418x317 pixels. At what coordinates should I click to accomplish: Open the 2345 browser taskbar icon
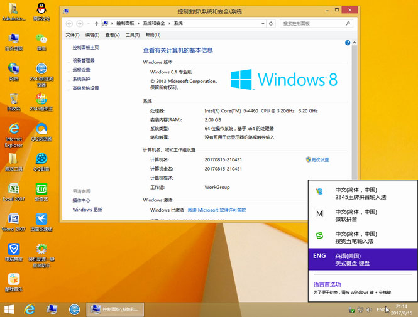click(x=74, y=309)
